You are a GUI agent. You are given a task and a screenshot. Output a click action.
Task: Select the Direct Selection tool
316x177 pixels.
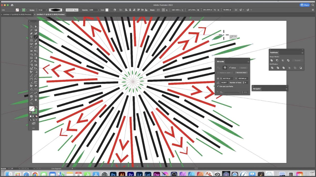click(x=36, y=27)
